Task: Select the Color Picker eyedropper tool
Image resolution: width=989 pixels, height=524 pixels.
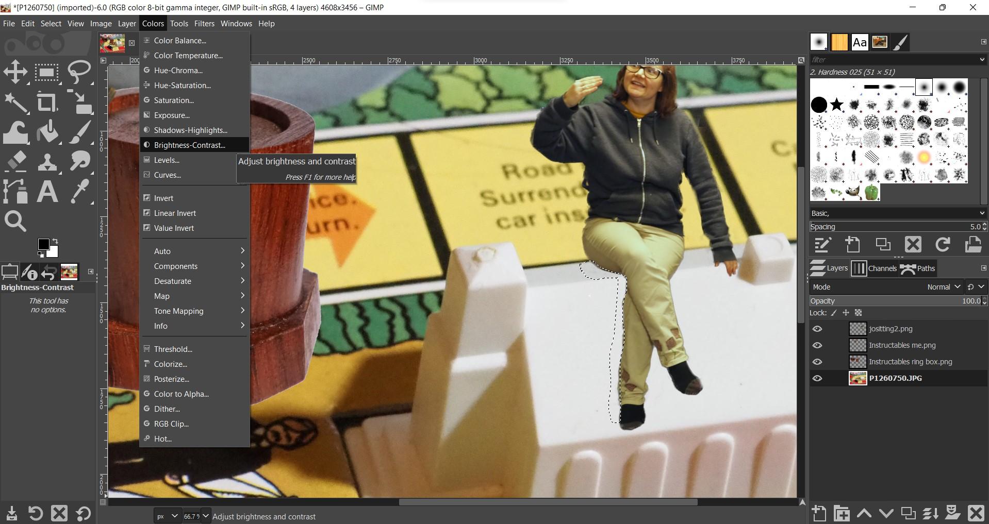Action: pyautogui.click(x=79, y=192)
